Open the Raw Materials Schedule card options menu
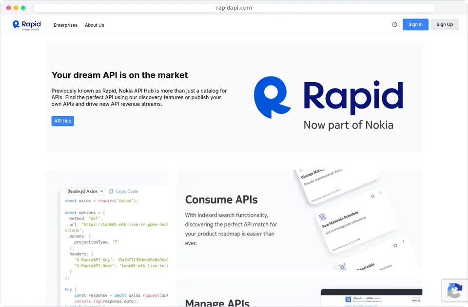 (x=381, y=193)
